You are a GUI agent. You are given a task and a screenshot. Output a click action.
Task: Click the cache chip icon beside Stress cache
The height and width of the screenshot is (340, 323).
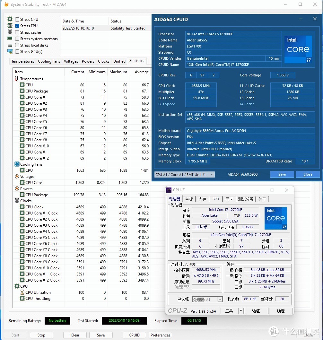pyautogui.click(x=10, y=32)
